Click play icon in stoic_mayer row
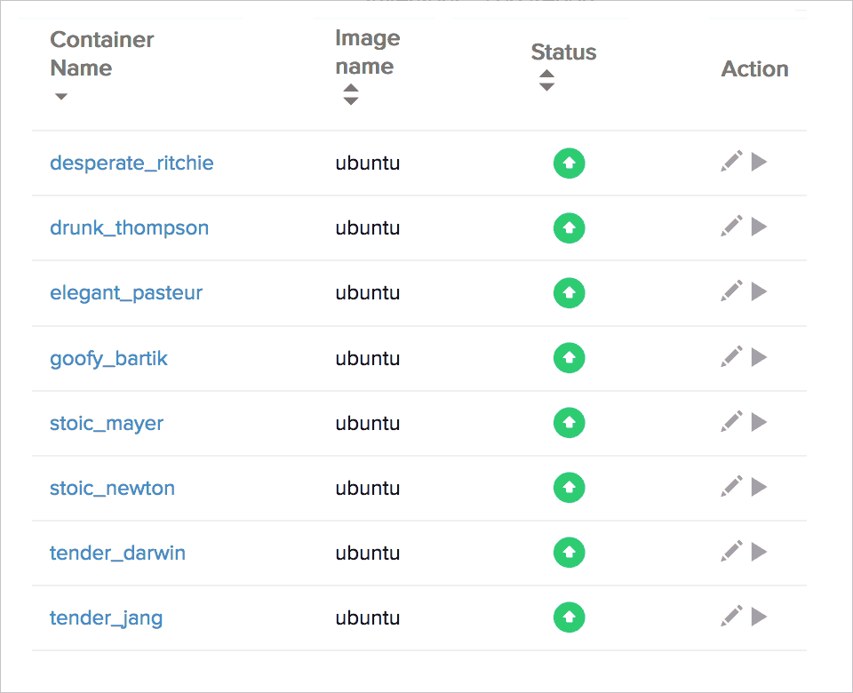Viewport: 853px width, 693px height. tap(760, 421)
